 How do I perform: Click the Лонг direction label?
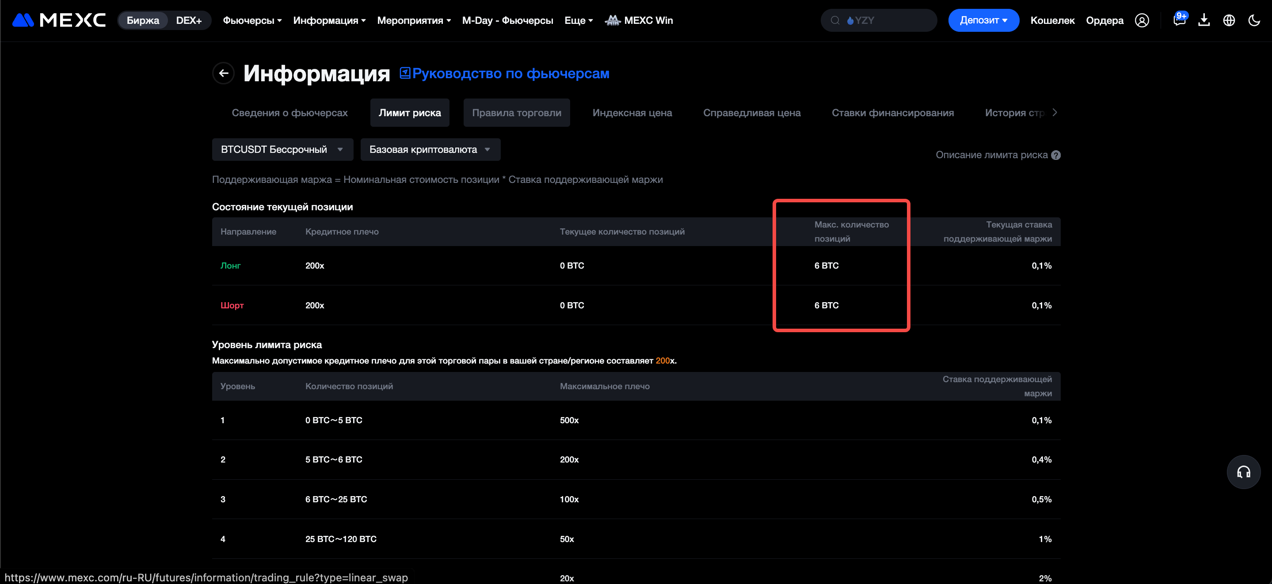[230, 265]
